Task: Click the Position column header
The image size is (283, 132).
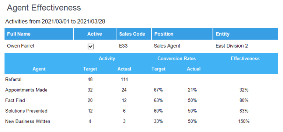Action: (182, 34)
